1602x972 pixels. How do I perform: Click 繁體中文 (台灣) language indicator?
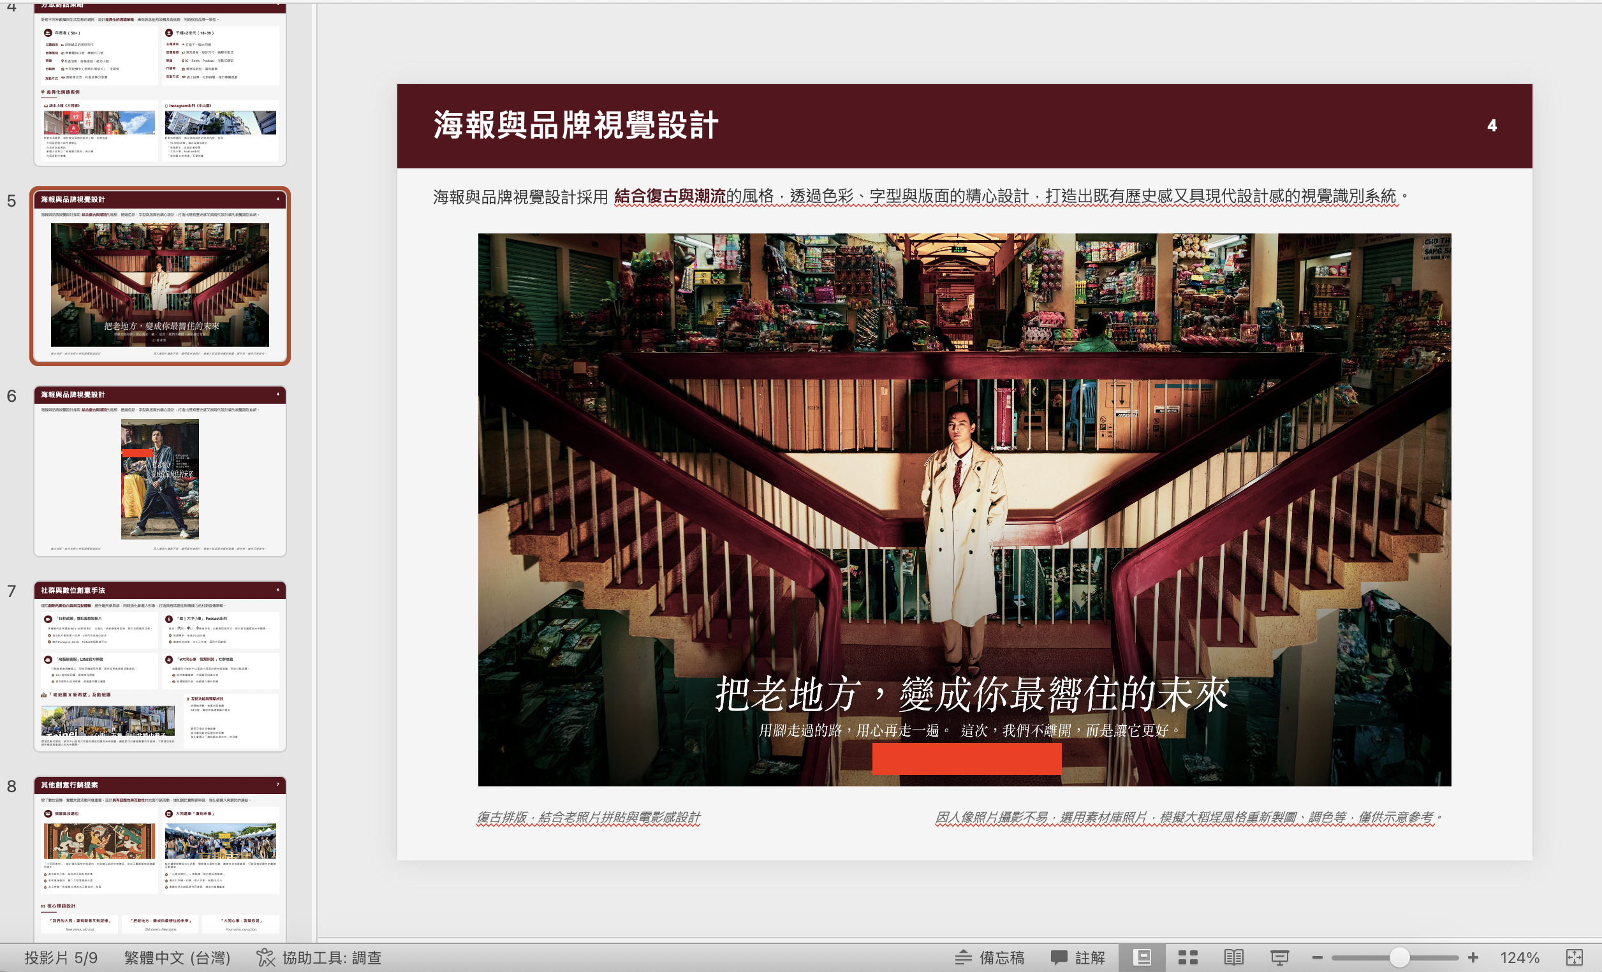(x=177, y=957)
